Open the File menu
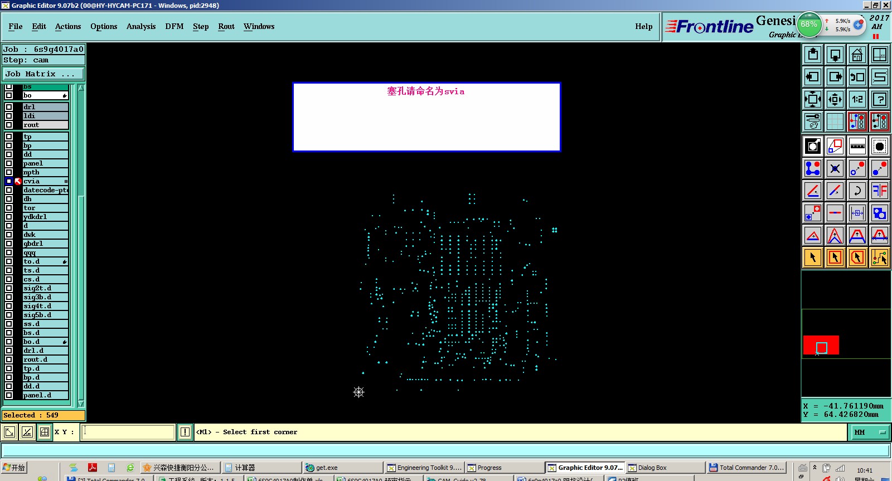 (x=16, y=26)
